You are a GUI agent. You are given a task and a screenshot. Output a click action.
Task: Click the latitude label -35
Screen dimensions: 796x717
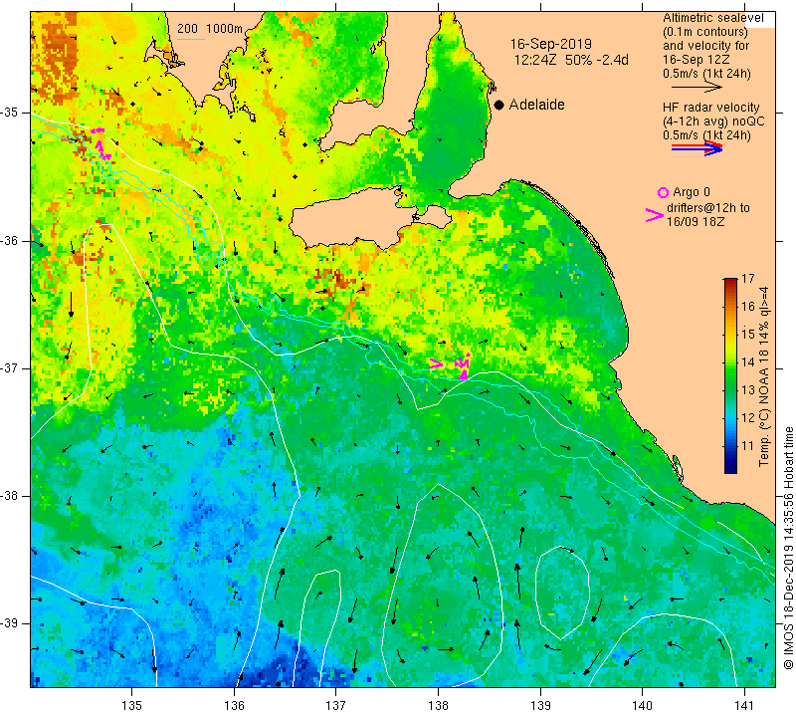[11, 113]
